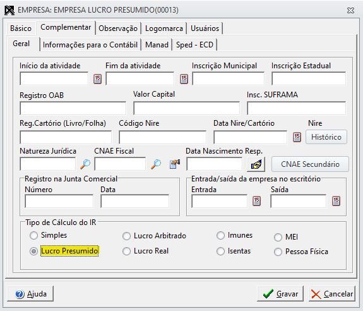Open calendar icon for Saída date
Viewport: 363px width, 311px height.
click(x=336, y=201)
